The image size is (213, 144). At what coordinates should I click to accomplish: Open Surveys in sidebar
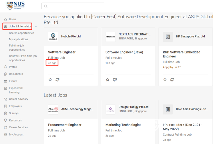tap(14, 113)
